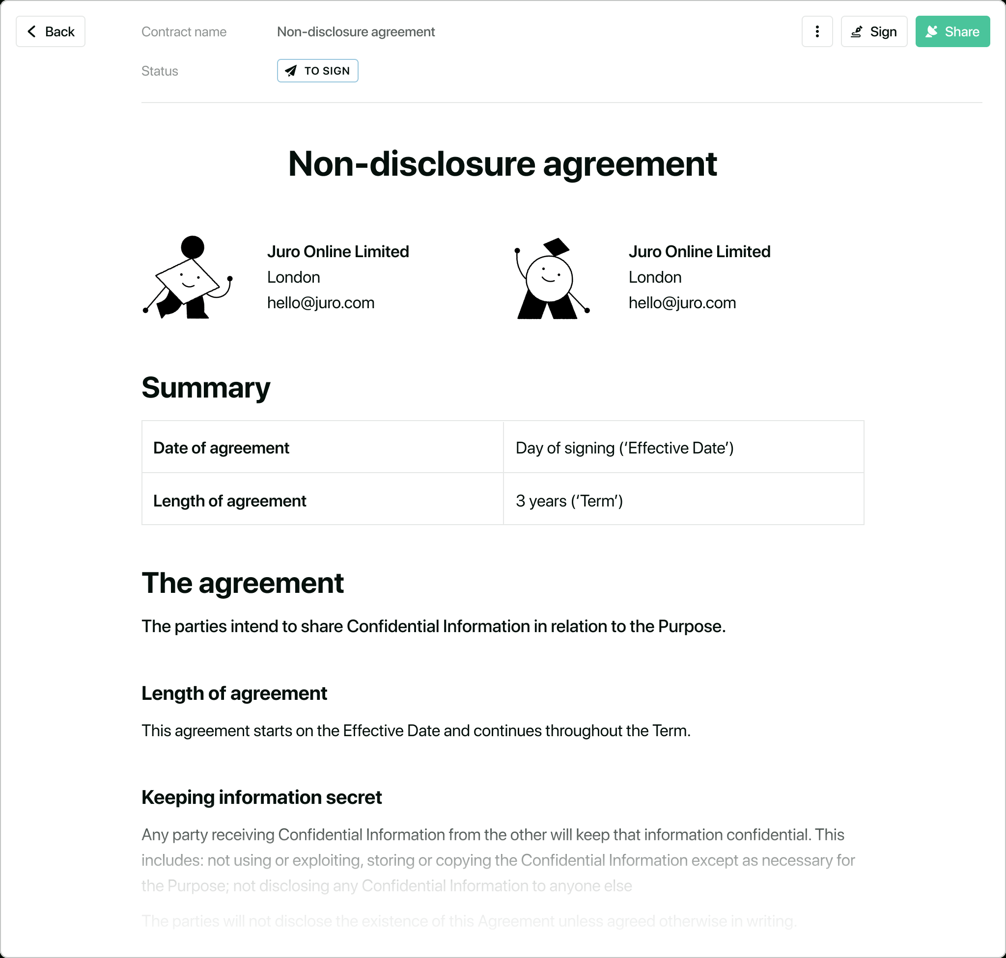
Task: Click the Juro logo icon in Share button
Action: (x=933, y=32)
